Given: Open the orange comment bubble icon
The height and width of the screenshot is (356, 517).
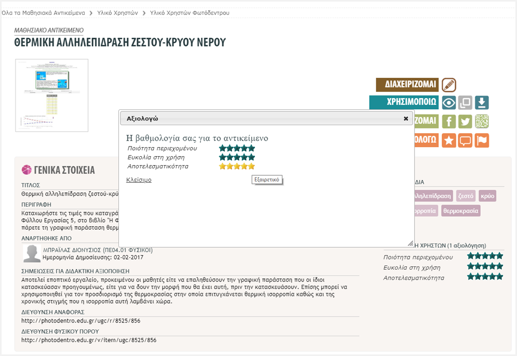Looking at the screenshot, I should (x=465, y=141).
